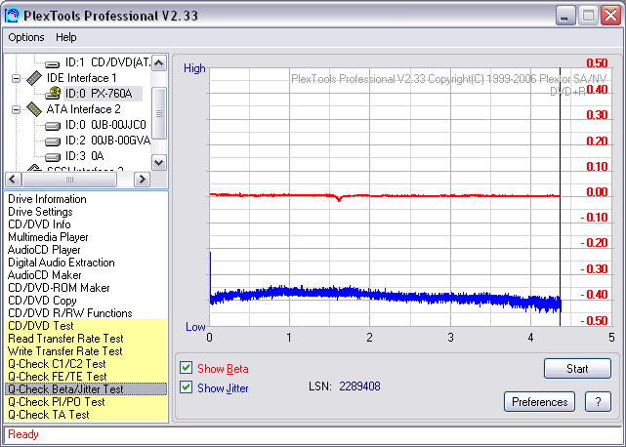Open Multimedia Player
The image size is (626, 447).
point(48,237)
